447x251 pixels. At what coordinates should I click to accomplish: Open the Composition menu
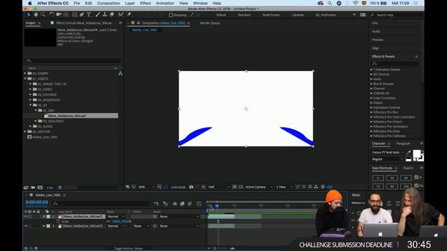(108, 3)
